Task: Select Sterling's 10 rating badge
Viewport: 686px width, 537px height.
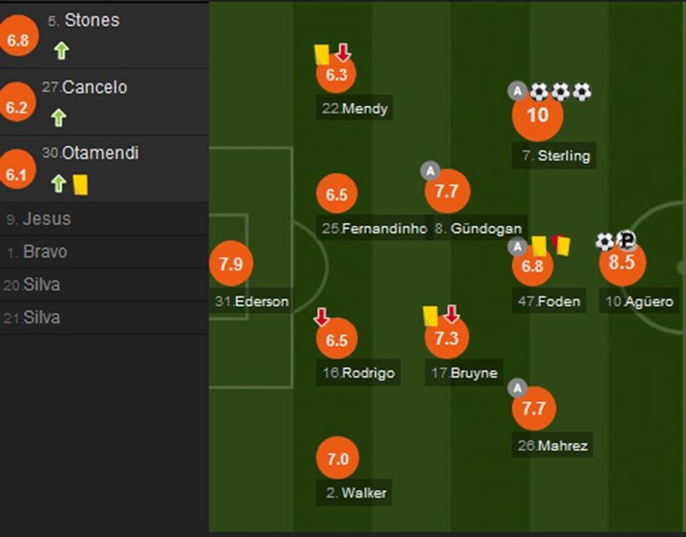Action: [x=537, y=115]
